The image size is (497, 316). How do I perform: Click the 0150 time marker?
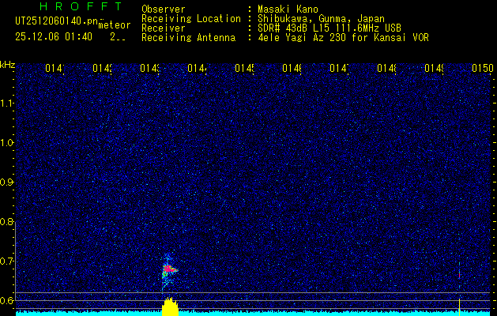[x=483, y=68]
